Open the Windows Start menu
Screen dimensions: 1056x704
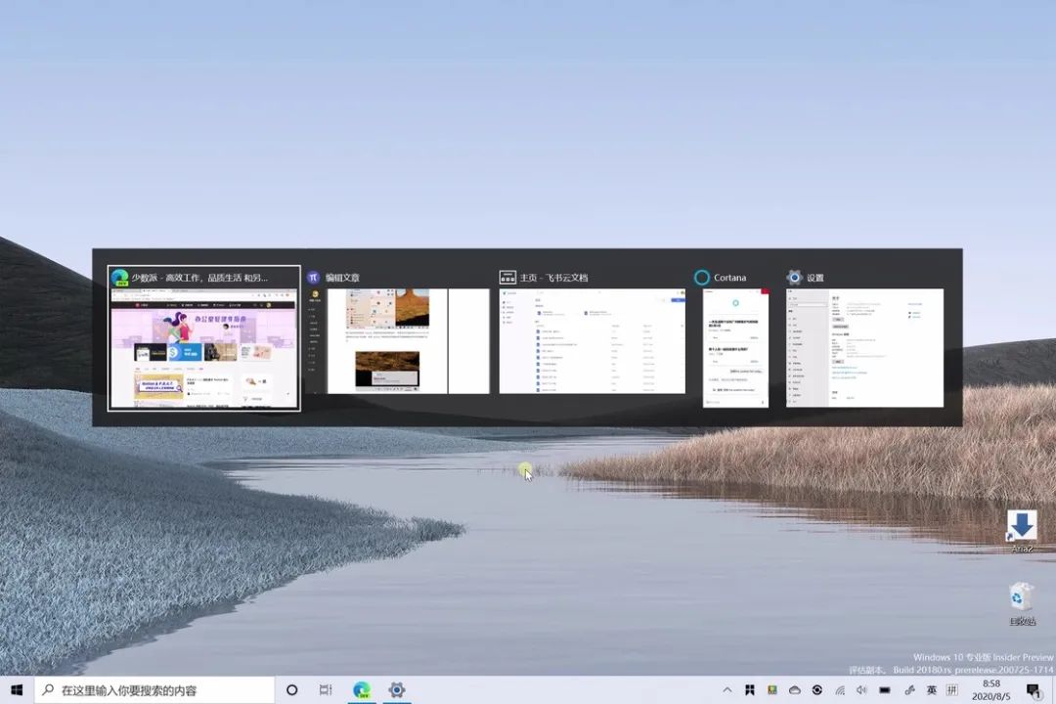(x=17, y=689)
